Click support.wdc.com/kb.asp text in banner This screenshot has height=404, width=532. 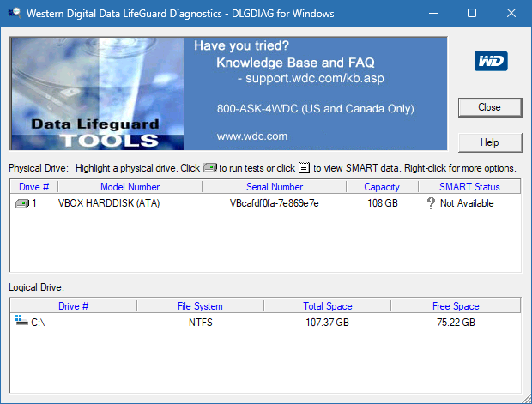[x=315, y=78]
